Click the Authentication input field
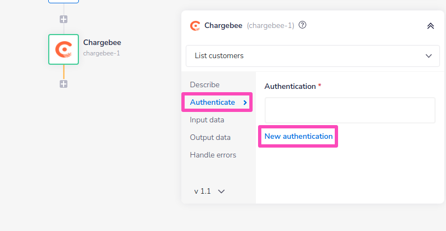446x231 pixels. [x=350, y=110]
